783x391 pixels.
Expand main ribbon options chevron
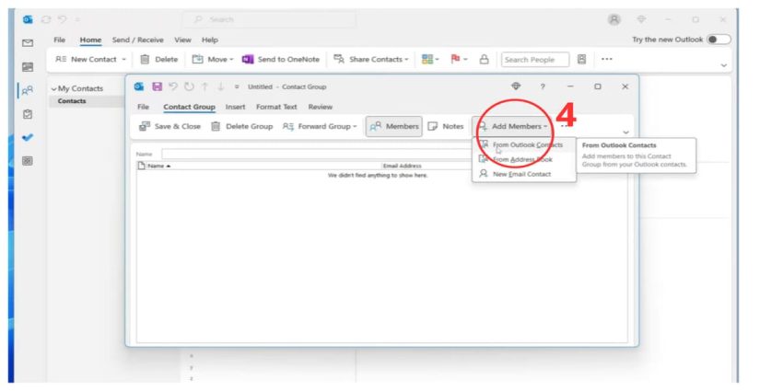tap(723, 65)
